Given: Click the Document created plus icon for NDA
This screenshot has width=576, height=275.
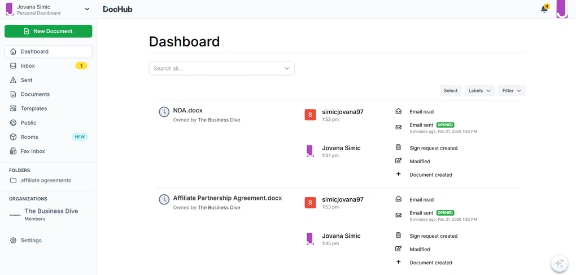Looking at the screenshot, I should (398, 174).
